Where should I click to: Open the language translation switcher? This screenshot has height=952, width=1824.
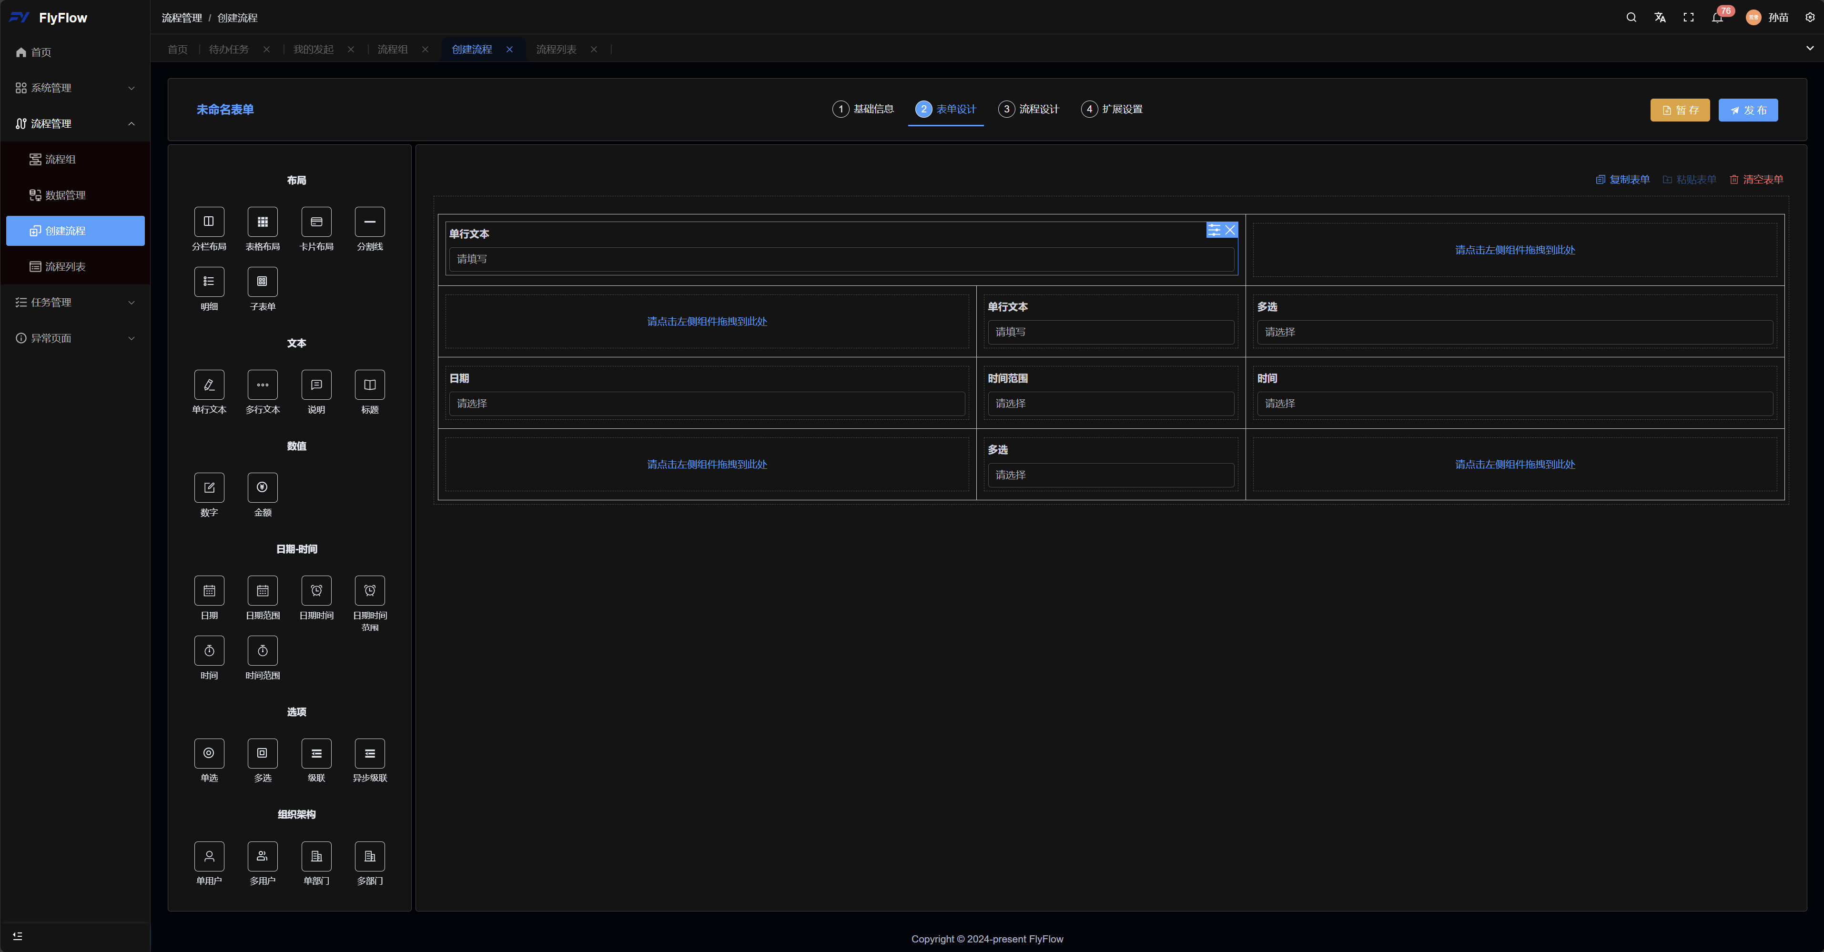(1660, 17)
